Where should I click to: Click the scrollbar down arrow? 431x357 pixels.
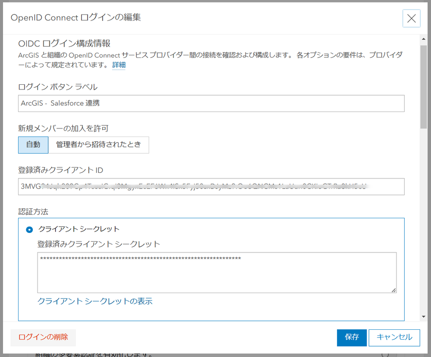click(x=424, y=317)
